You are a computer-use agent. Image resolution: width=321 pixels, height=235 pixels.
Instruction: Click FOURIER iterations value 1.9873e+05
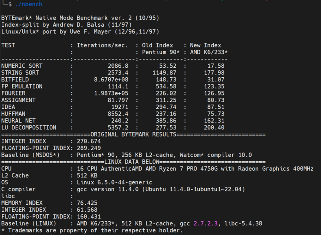[111, 93]
